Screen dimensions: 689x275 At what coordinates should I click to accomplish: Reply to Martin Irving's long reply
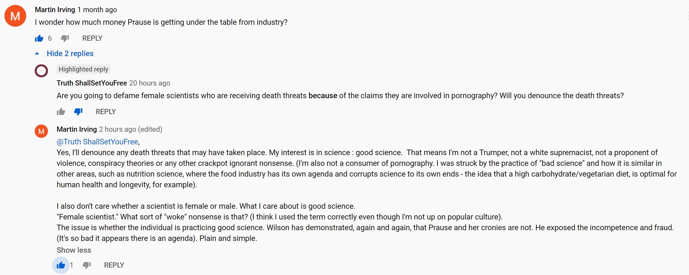click(114, 265)
